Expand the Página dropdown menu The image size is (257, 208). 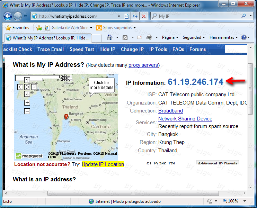[x=170, y=37]
